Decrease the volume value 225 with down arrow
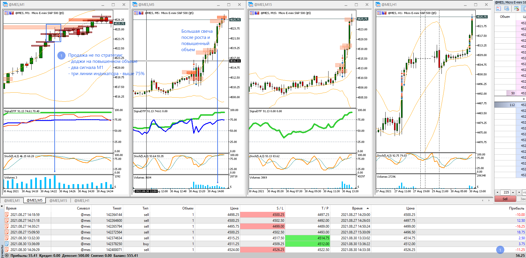This screenshot has height=258, width=526. pyautogui.click(x=498, y=192)
